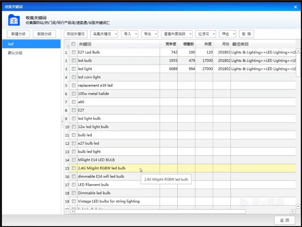The image size is (302, 227).
Task: Click the horizontal scrollbar thumb
Action: coord(160,212)
